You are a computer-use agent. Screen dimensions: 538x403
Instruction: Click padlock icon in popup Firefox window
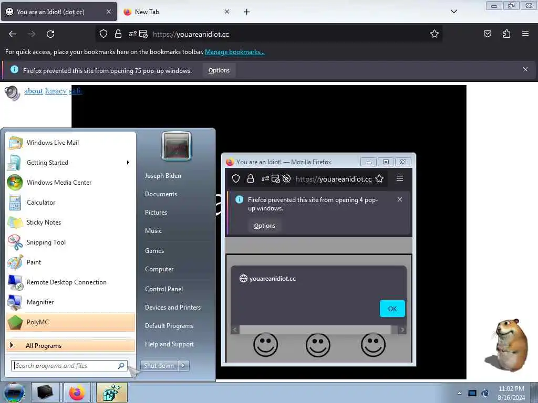[x=251, y=178]
